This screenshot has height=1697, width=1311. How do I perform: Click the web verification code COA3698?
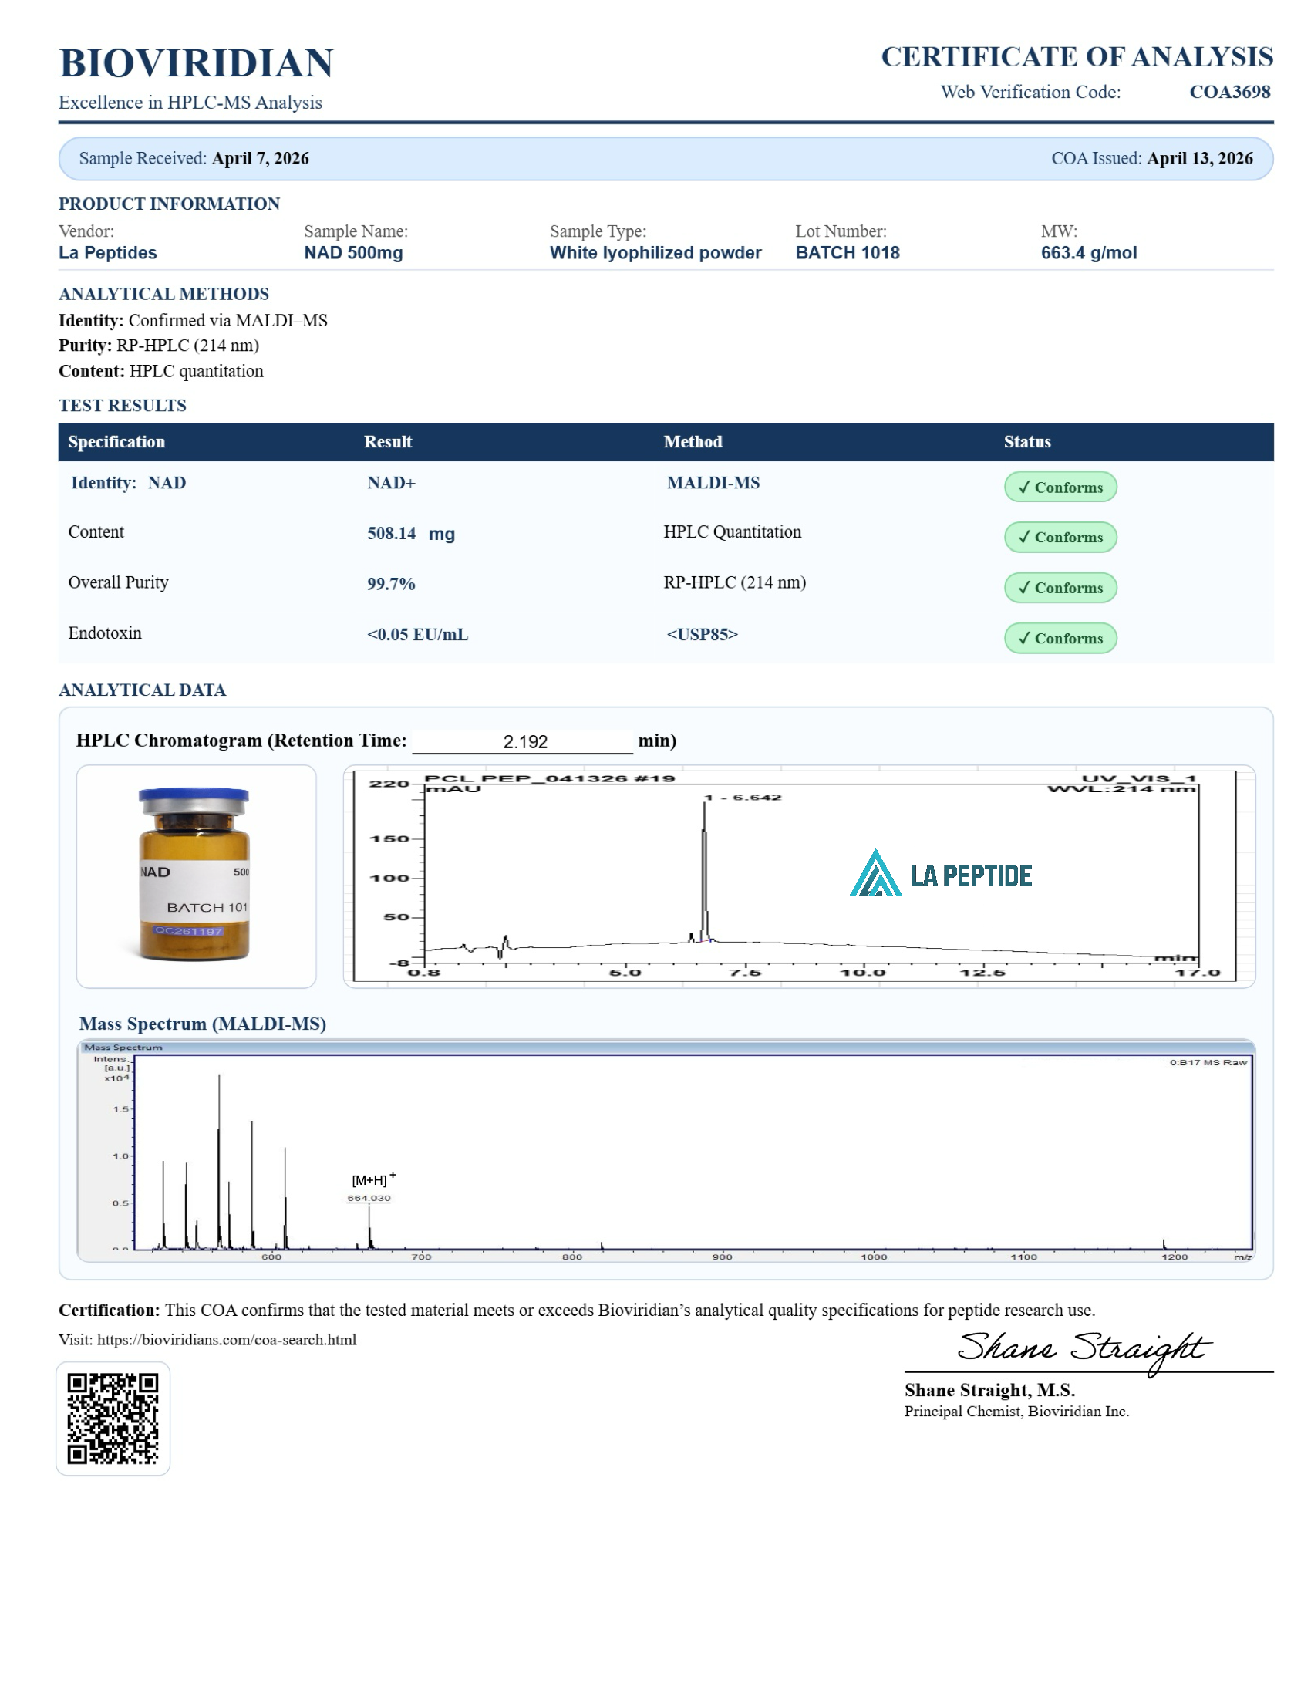1229,92
